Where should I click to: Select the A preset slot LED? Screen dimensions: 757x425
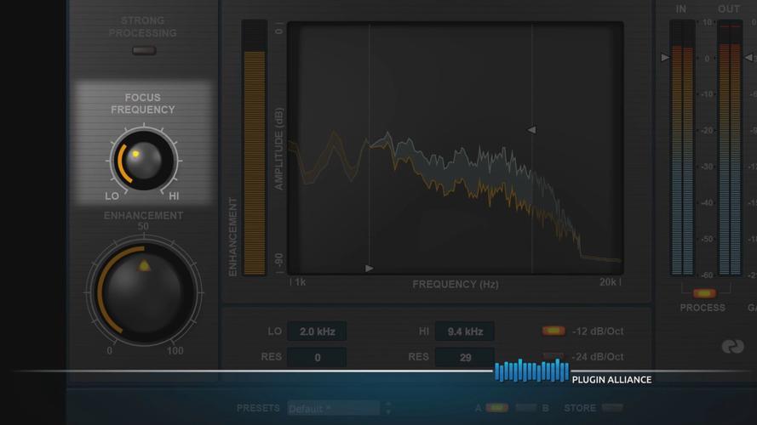[x=496, y=408]
